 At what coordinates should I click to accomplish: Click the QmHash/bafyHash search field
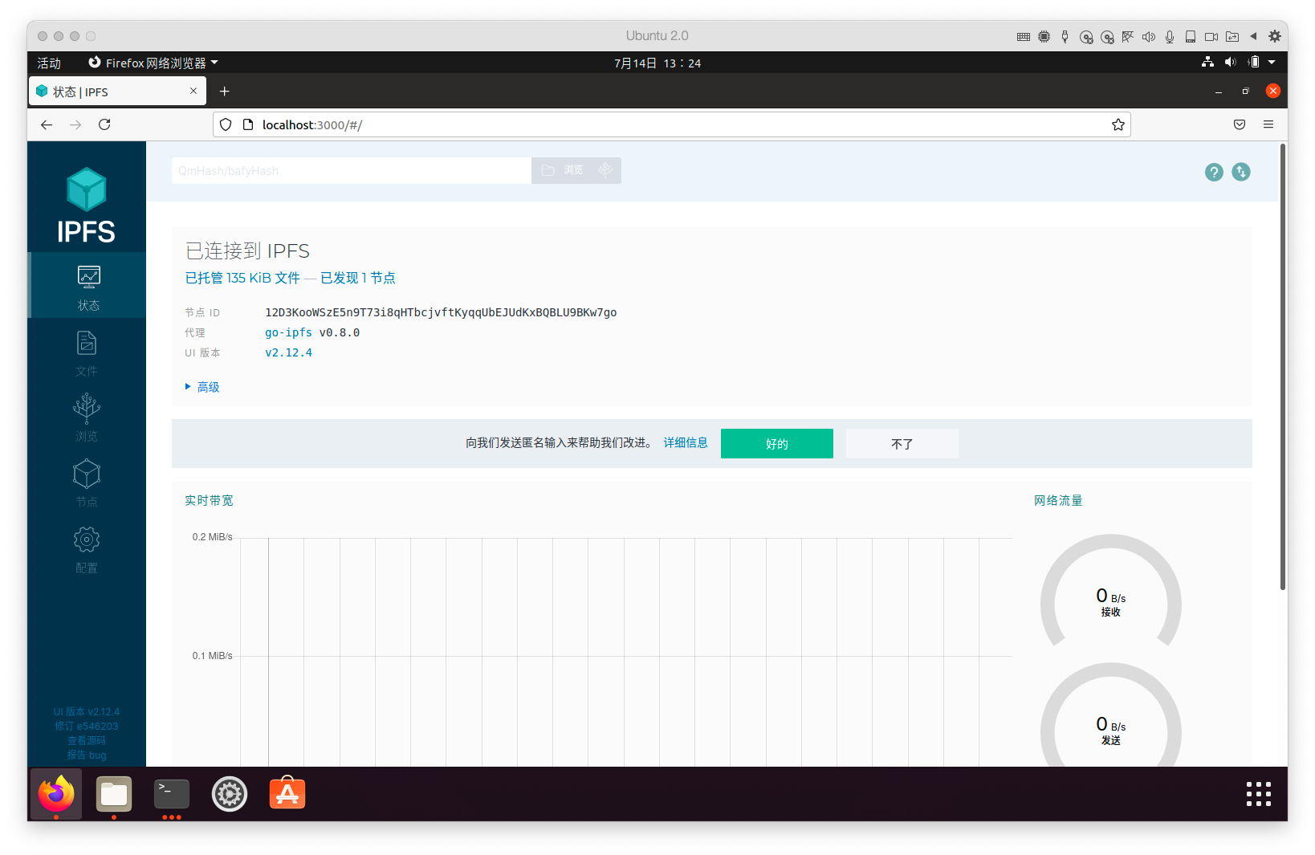click(x=351, y=170)
